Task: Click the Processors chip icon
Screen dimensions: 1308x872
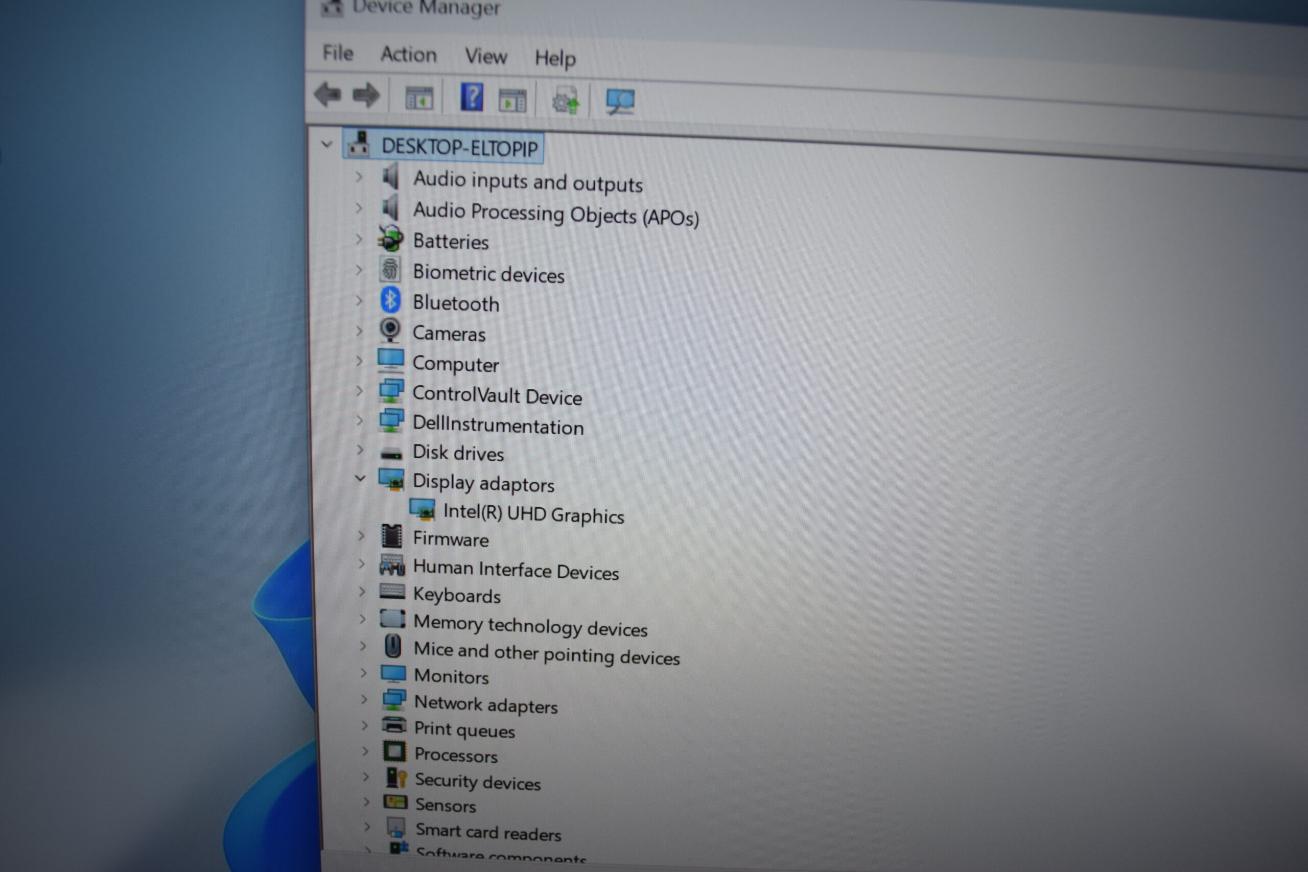Action: pos(394,751)
